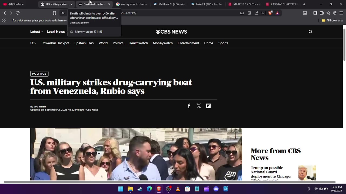Open a new browser tab
The image size is (346, 194).
tap(304, 4)
